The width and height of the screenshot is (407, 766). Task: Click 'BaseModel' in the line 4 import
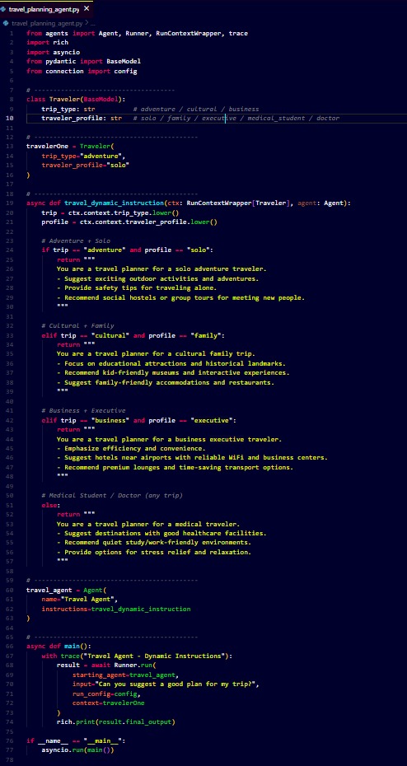click(x=124, y=62)
